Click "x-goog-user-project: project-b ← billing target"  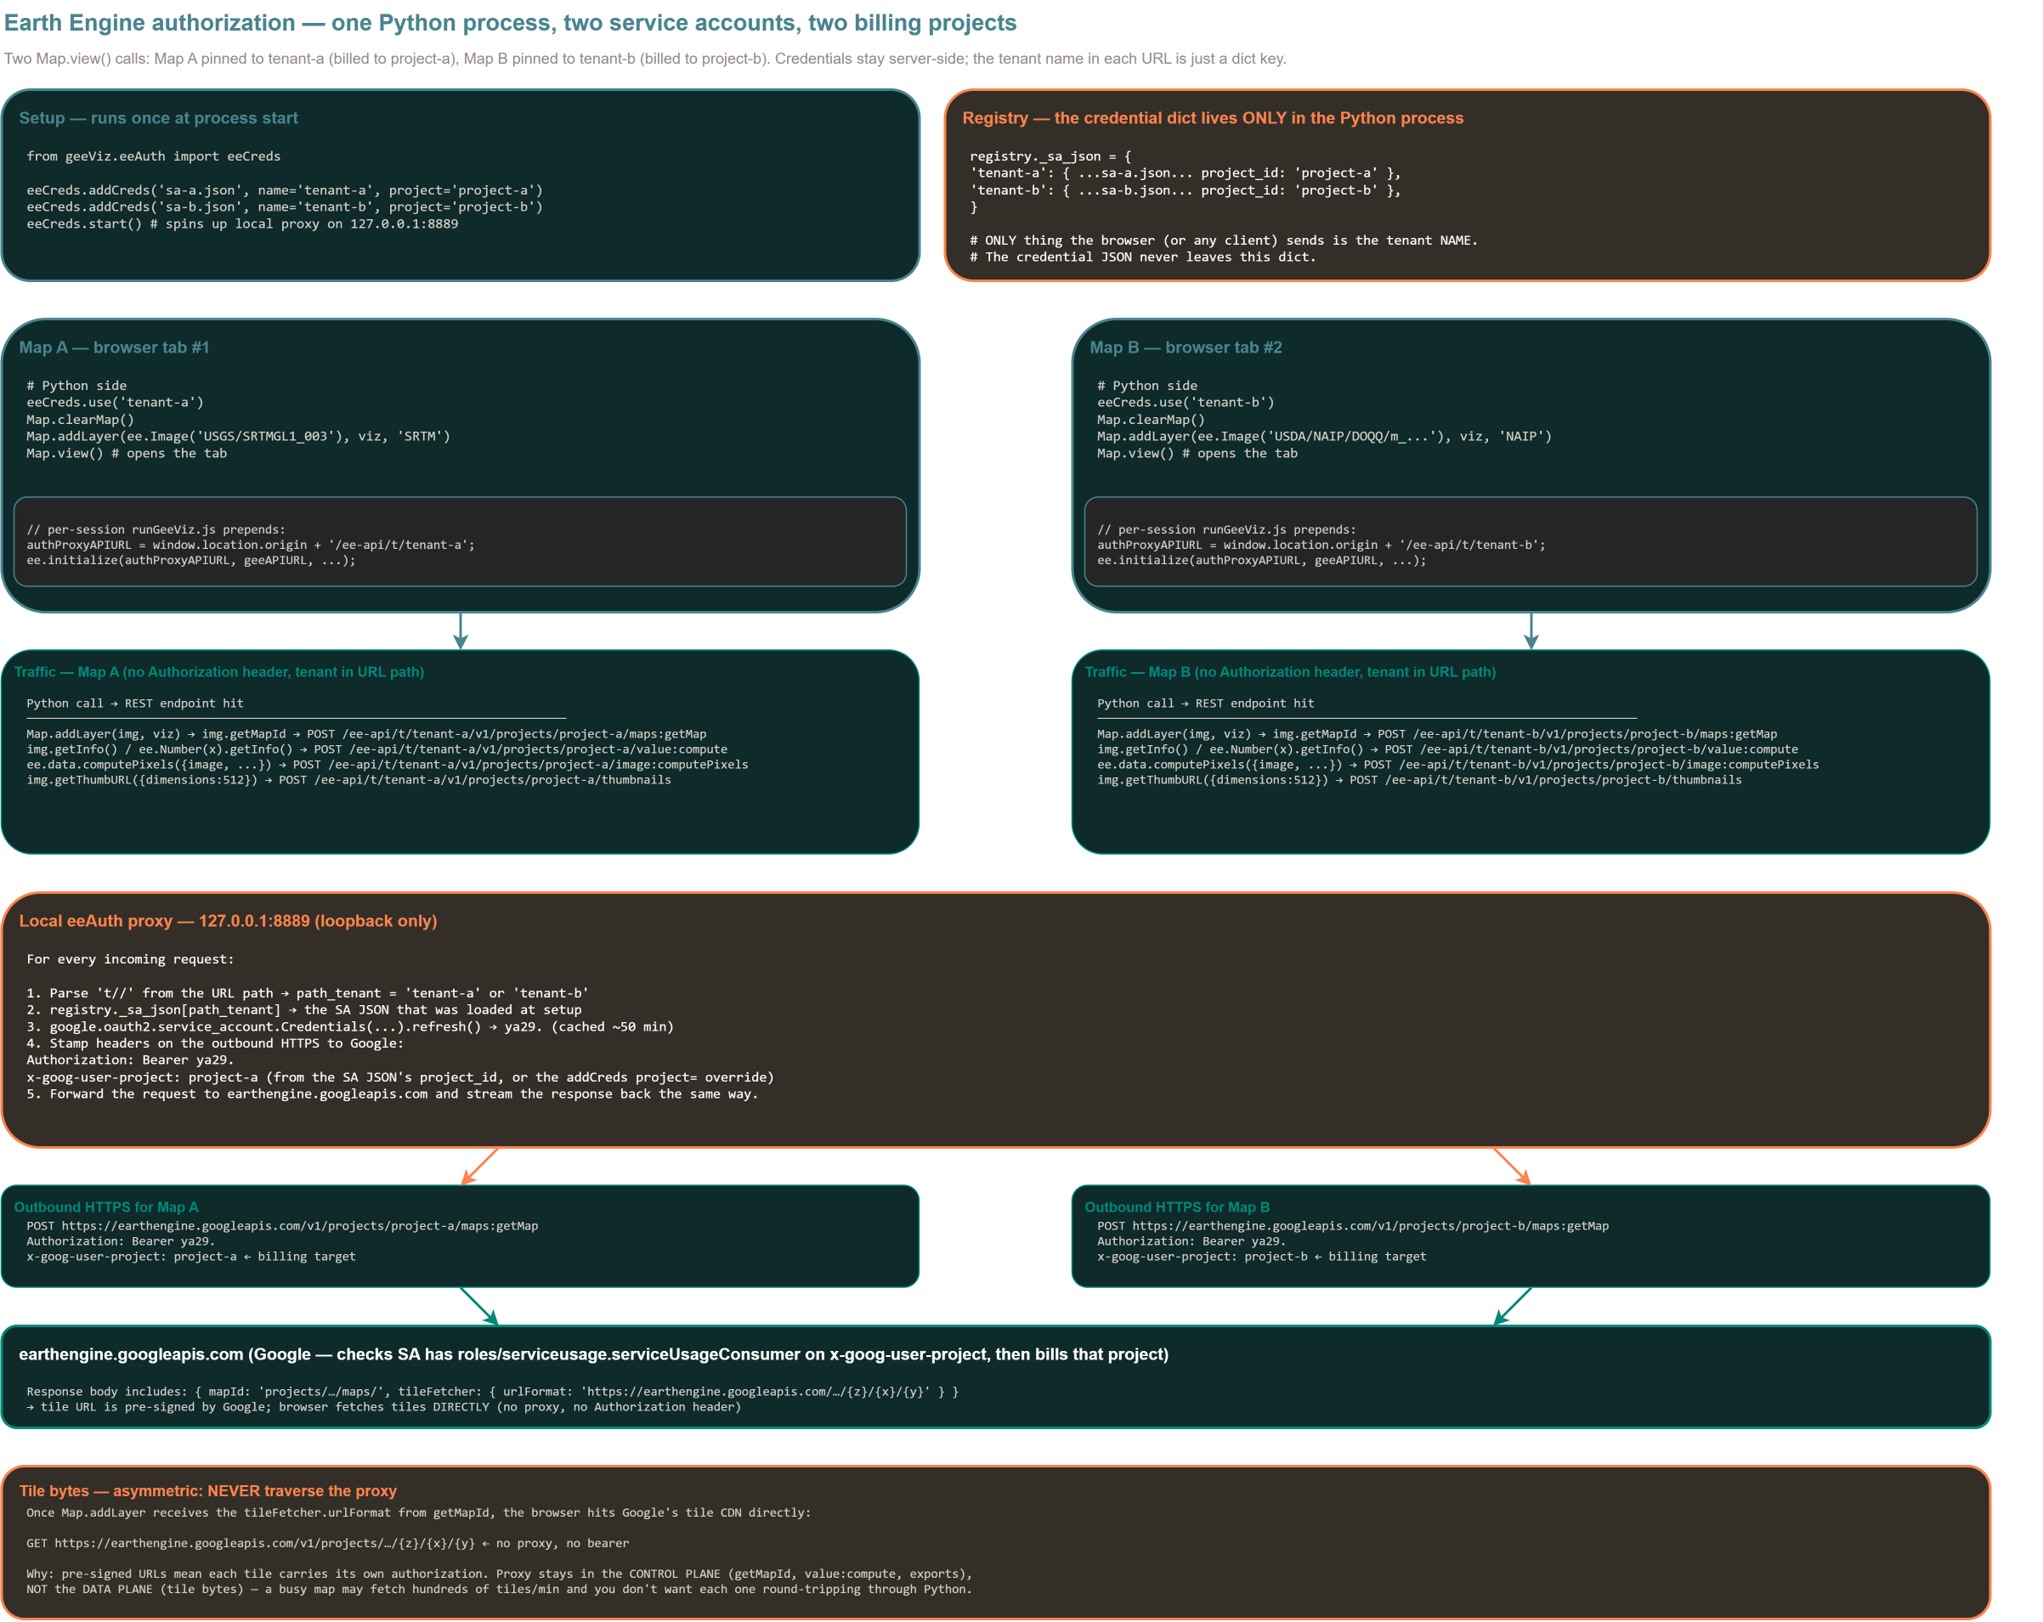(1262, 1257)
